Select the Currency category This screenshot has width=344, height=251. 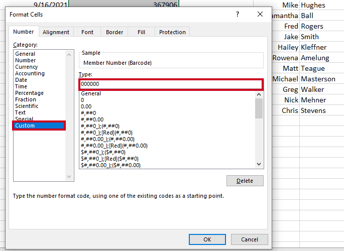pyautogui.click(x=26, y=67)
